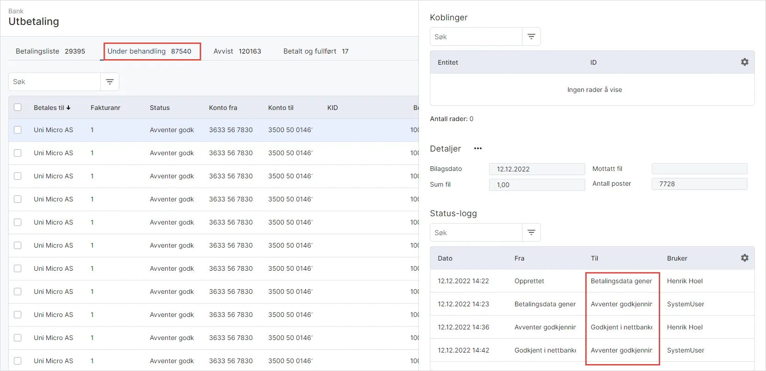Image resolution: width=766 pixels, height=371 pixels.
Task: Sort the status log by Til column
Action: coord(594,258)
